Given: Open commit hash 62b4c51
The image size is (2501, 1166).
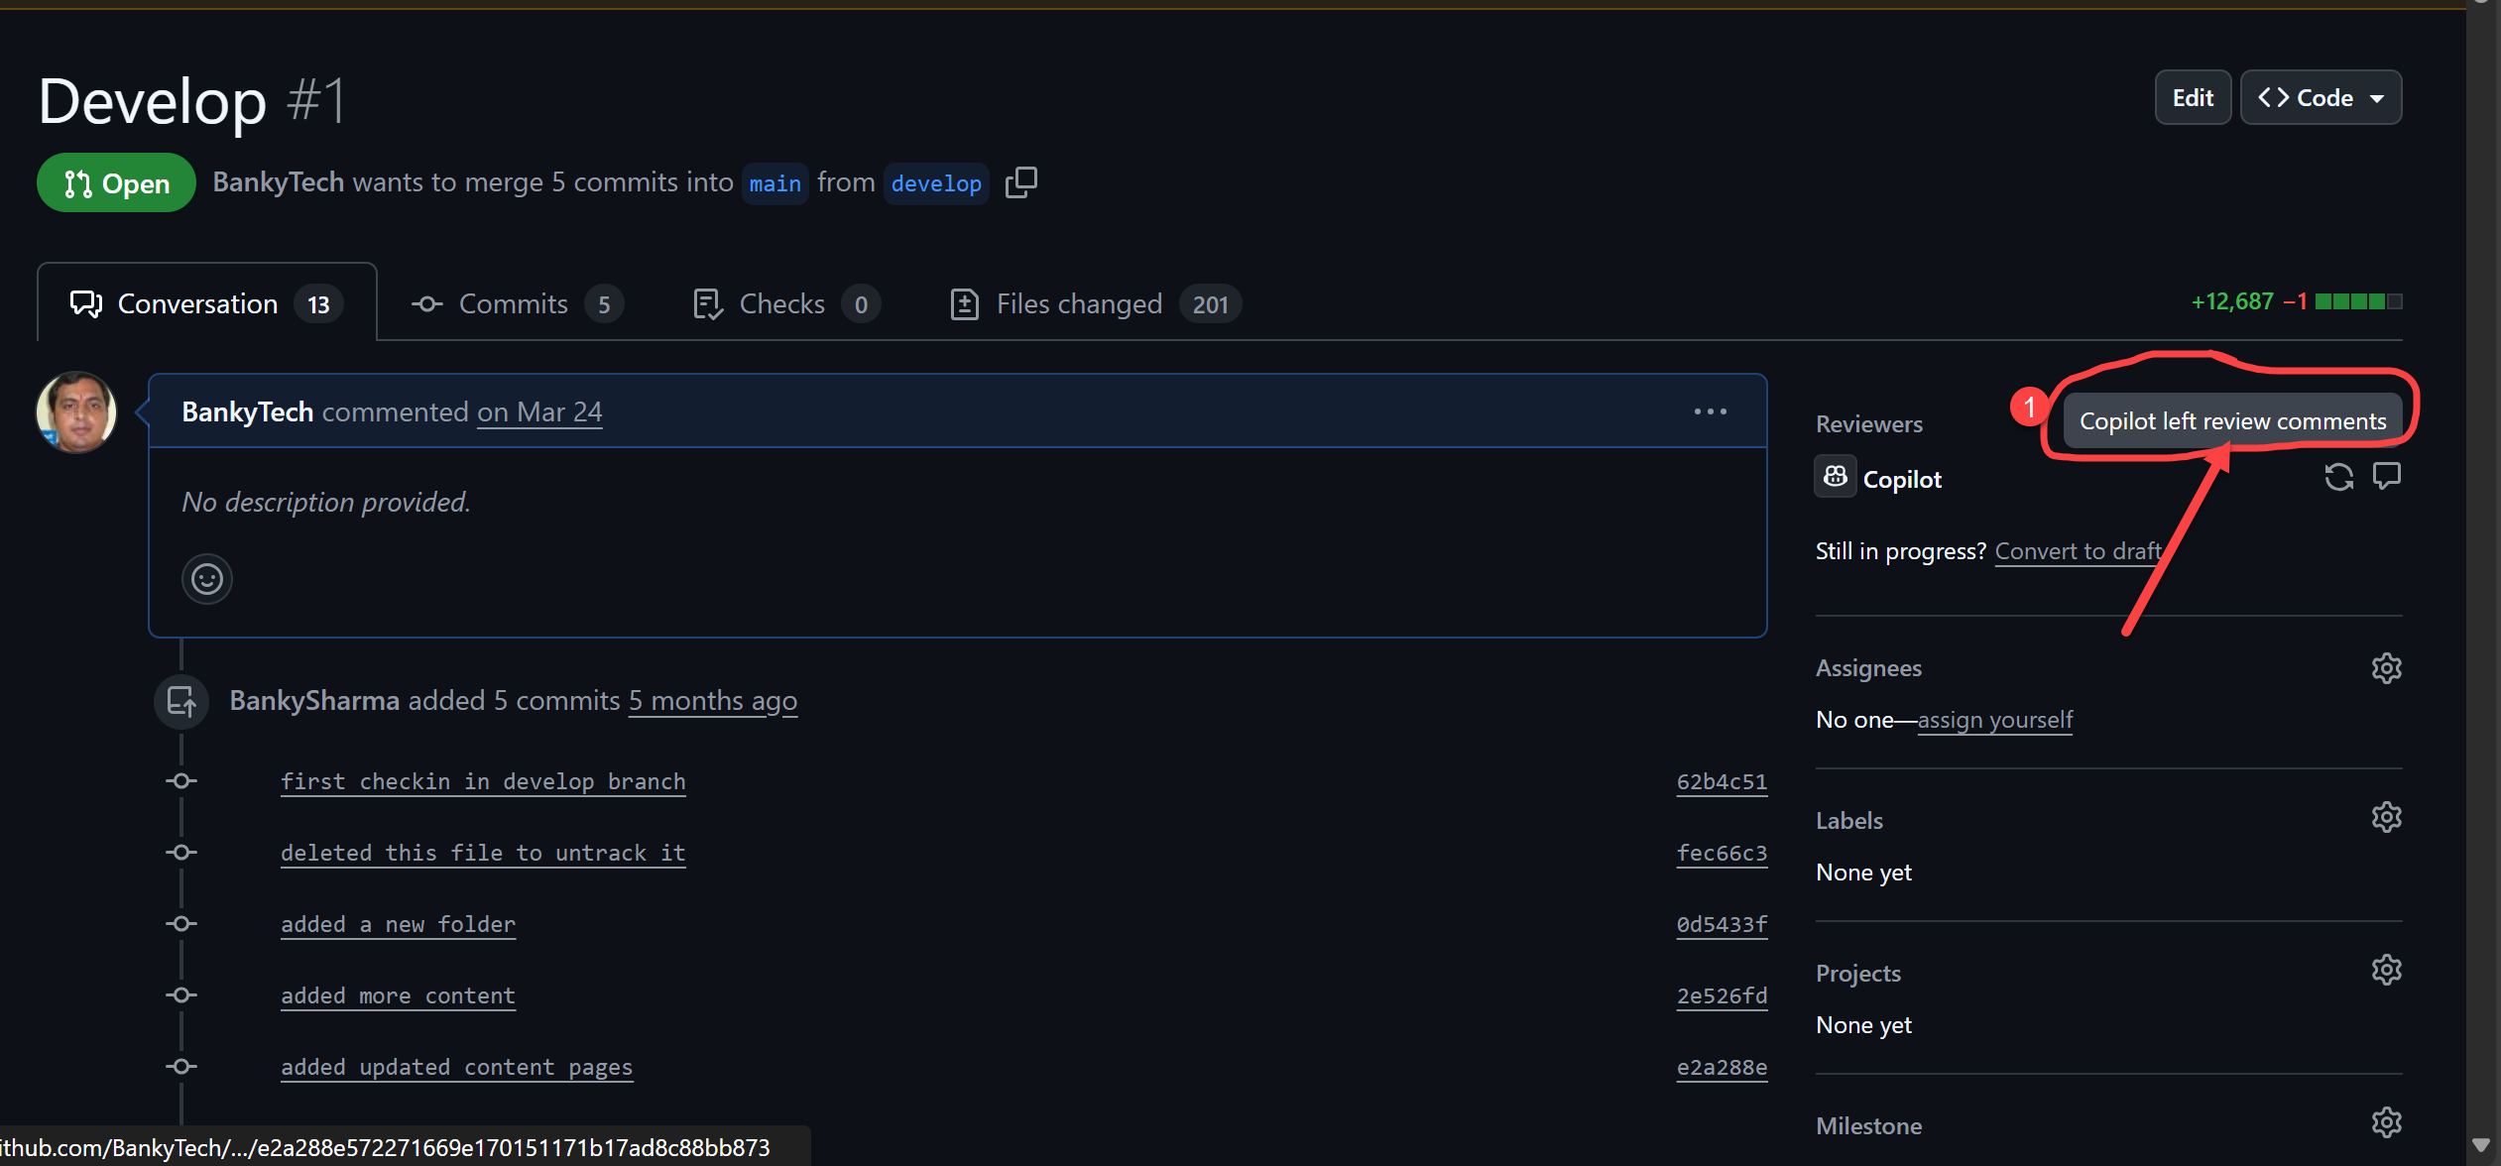Looking at the screenshot, I should (1721, 781).
